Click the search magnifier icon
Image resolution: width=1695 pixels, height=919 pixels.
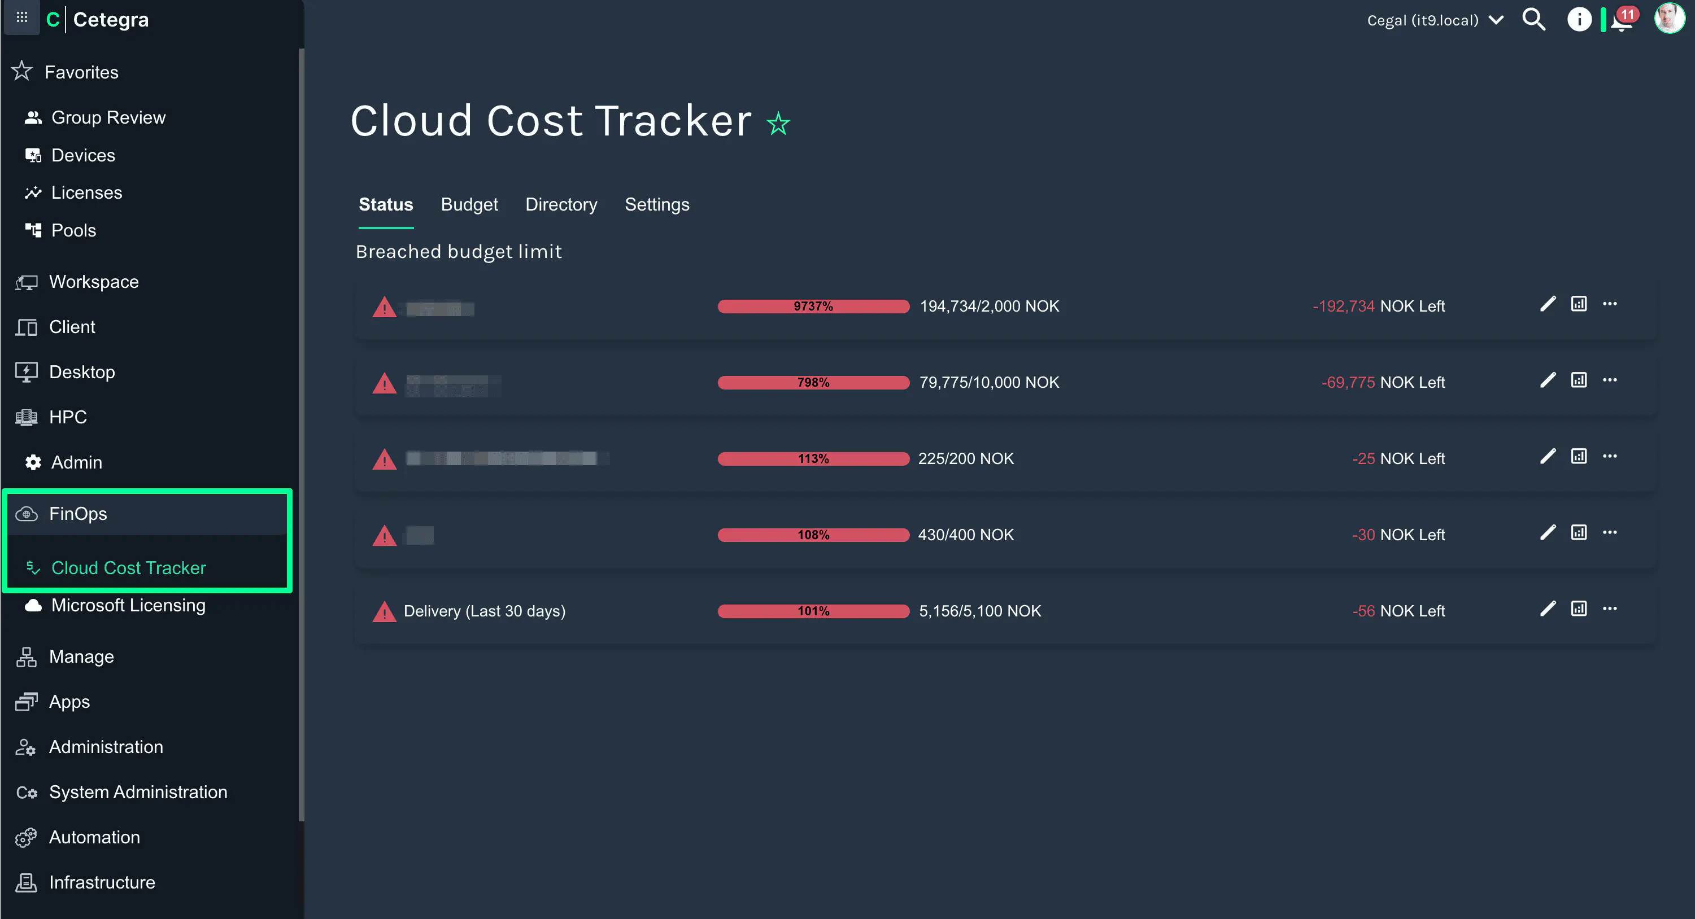[x=1533, y=20]
